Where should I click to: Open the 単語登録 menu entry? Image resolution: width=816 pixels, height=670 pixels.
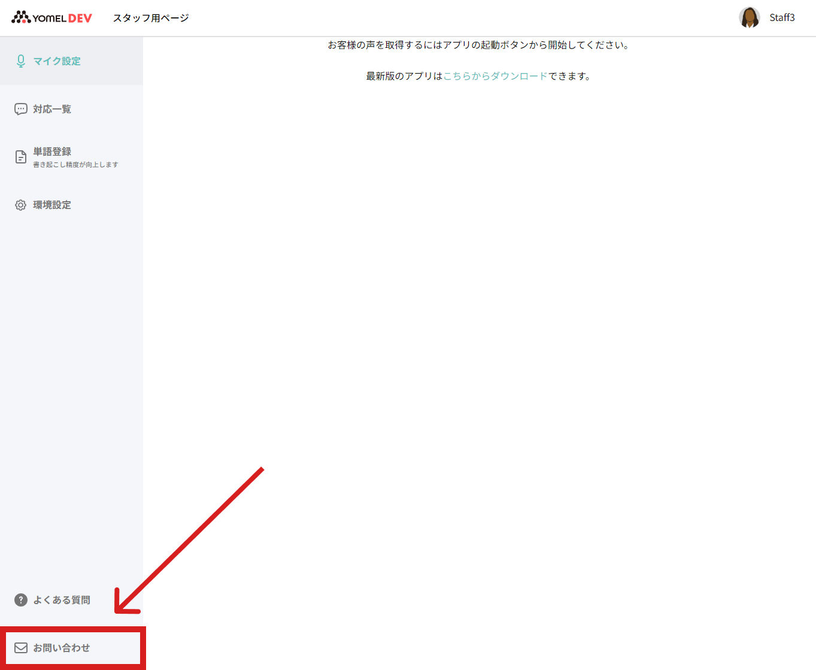click(x=71, y=157)
